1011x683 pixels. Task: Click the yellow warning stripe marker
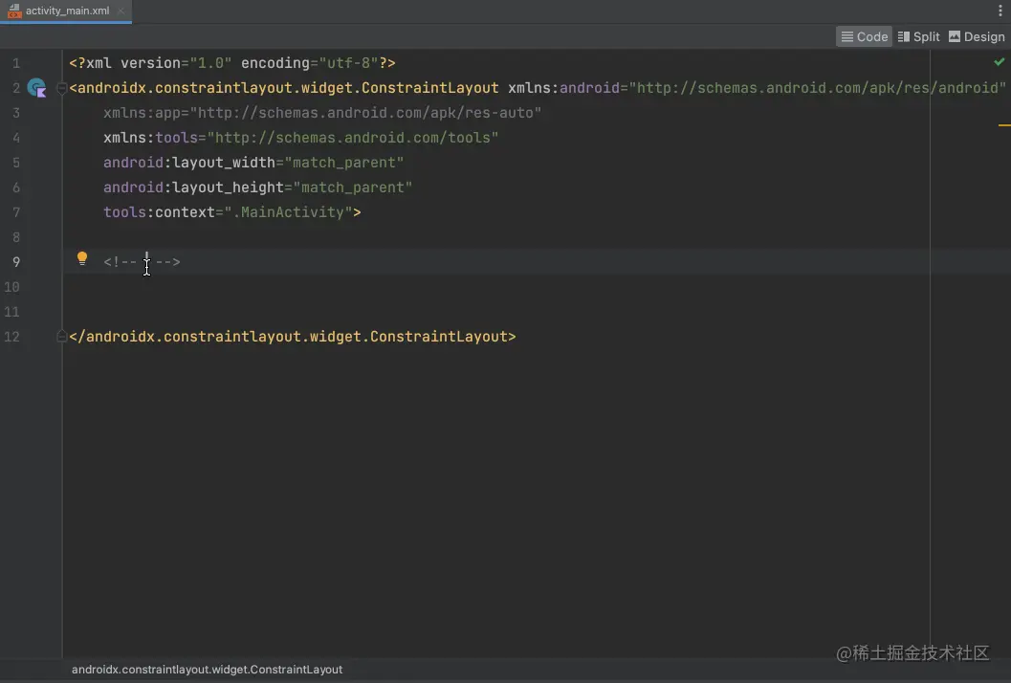[x=1004, y=125]
